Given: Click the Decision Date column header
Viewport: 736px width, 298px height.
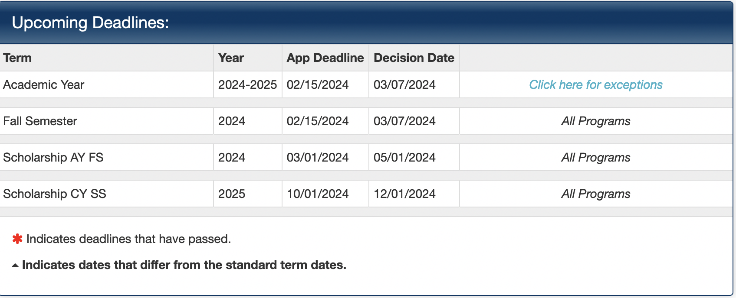Looking at the screenshot, I should 414,58.
